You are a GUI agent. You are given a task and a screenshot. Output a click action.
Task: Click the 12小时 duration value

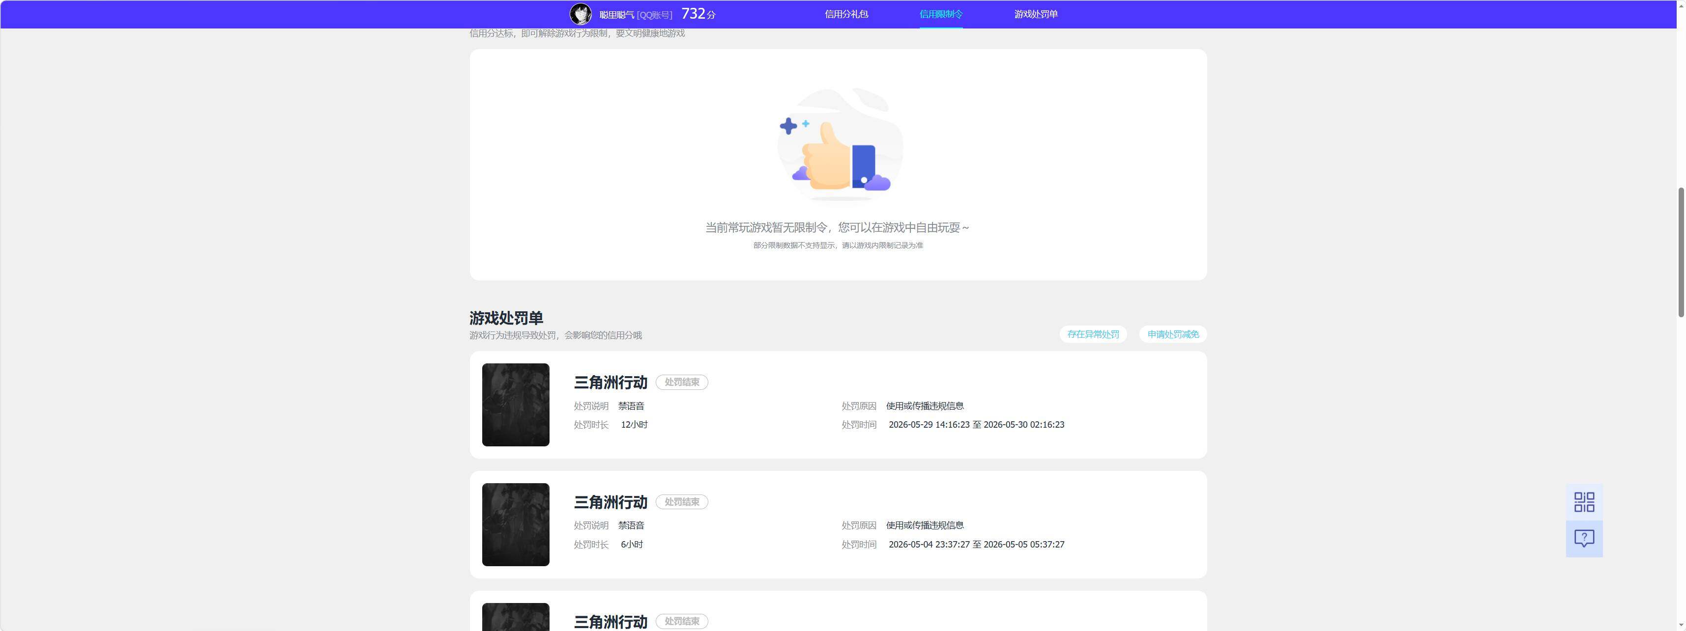coord(634,424)
